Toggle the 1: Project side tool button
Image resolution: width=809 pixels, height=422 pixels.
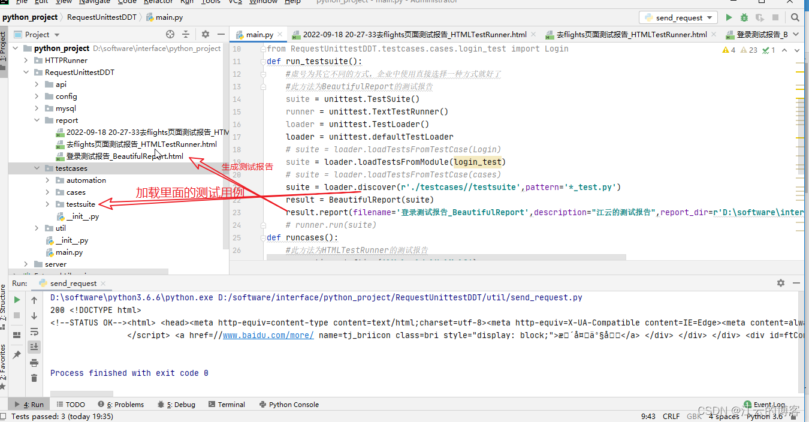[x=4, y=51]
